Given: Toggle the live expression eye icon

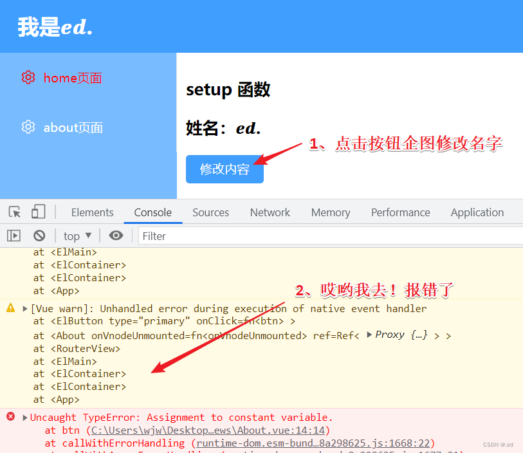Looking at the screenshot, I should point(116,236).
